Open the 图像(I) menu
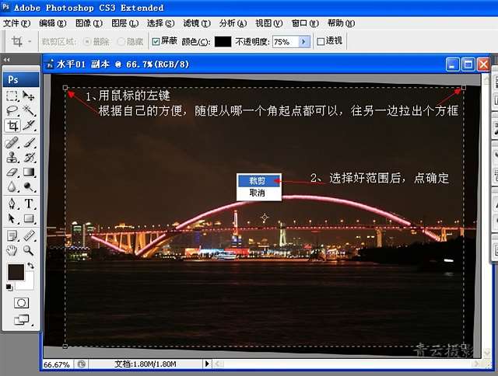 point(89,23)
